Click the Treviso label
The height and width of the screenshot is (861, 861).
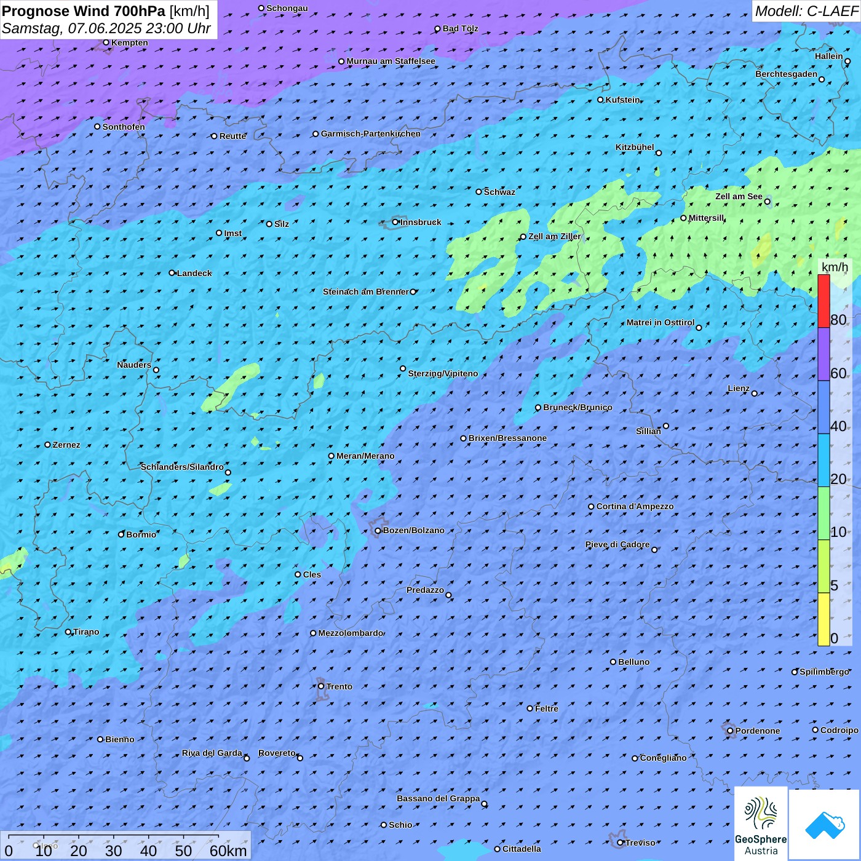coord(640,843)
